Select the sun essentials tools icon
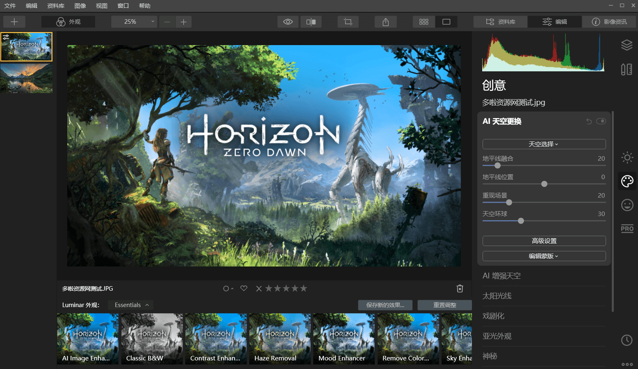Viewport: 638px width, 369px height. click(627, 157)
